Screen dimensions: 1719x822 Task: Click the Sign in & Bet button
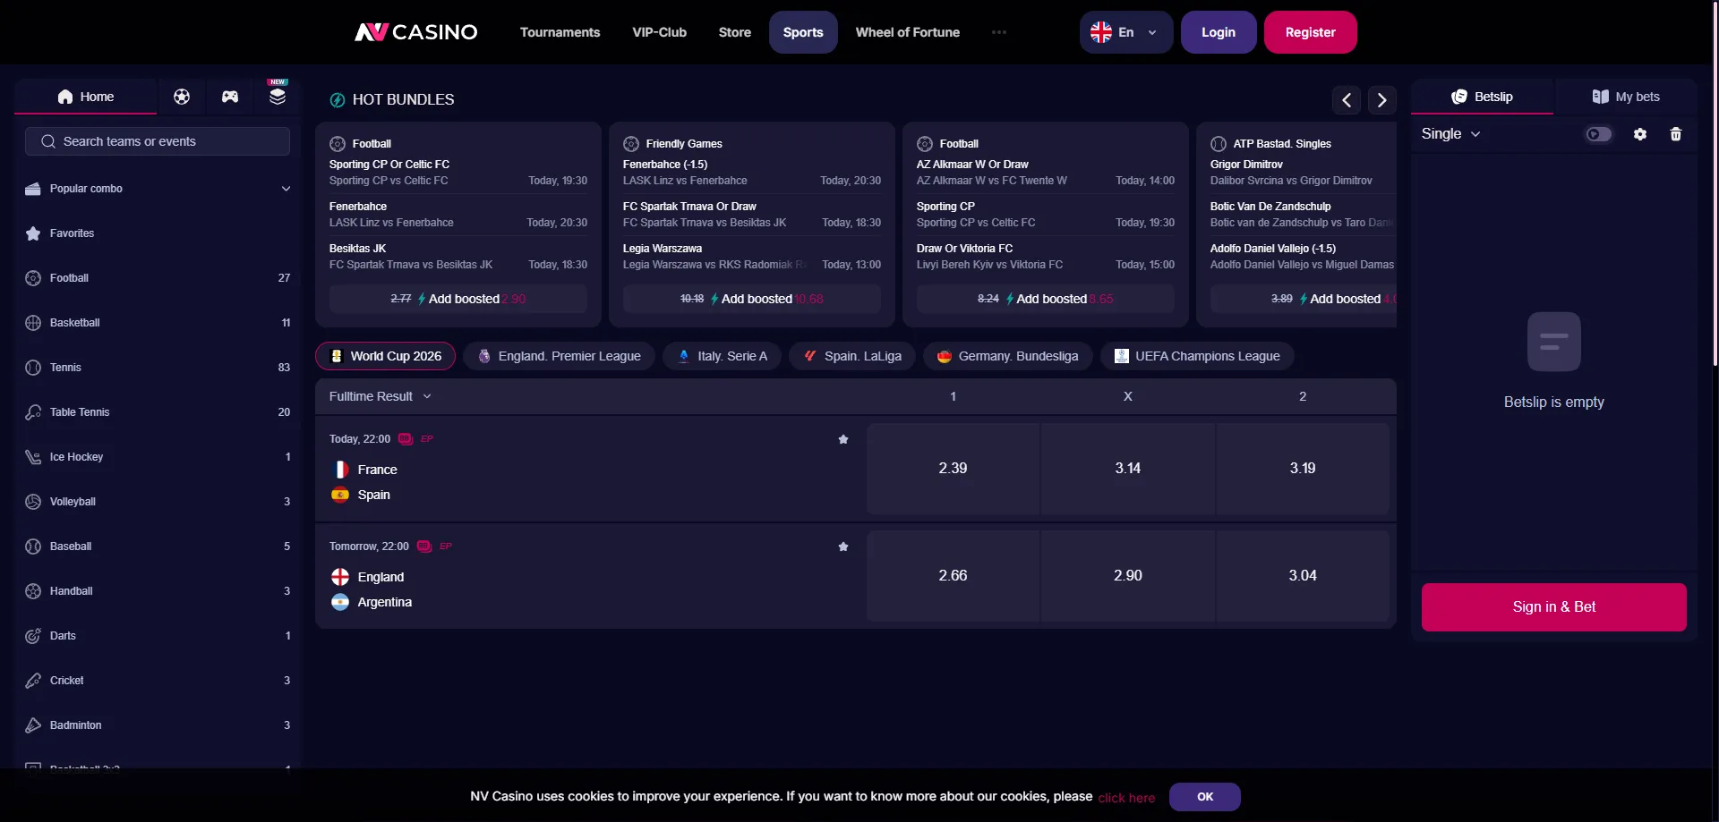[x=1554, y=607]
